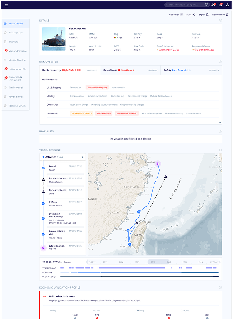The height and width of the screenshot is (319, 233).
Task: Select the Uneconomic behavior risk tag
Action: click(127, 113)
